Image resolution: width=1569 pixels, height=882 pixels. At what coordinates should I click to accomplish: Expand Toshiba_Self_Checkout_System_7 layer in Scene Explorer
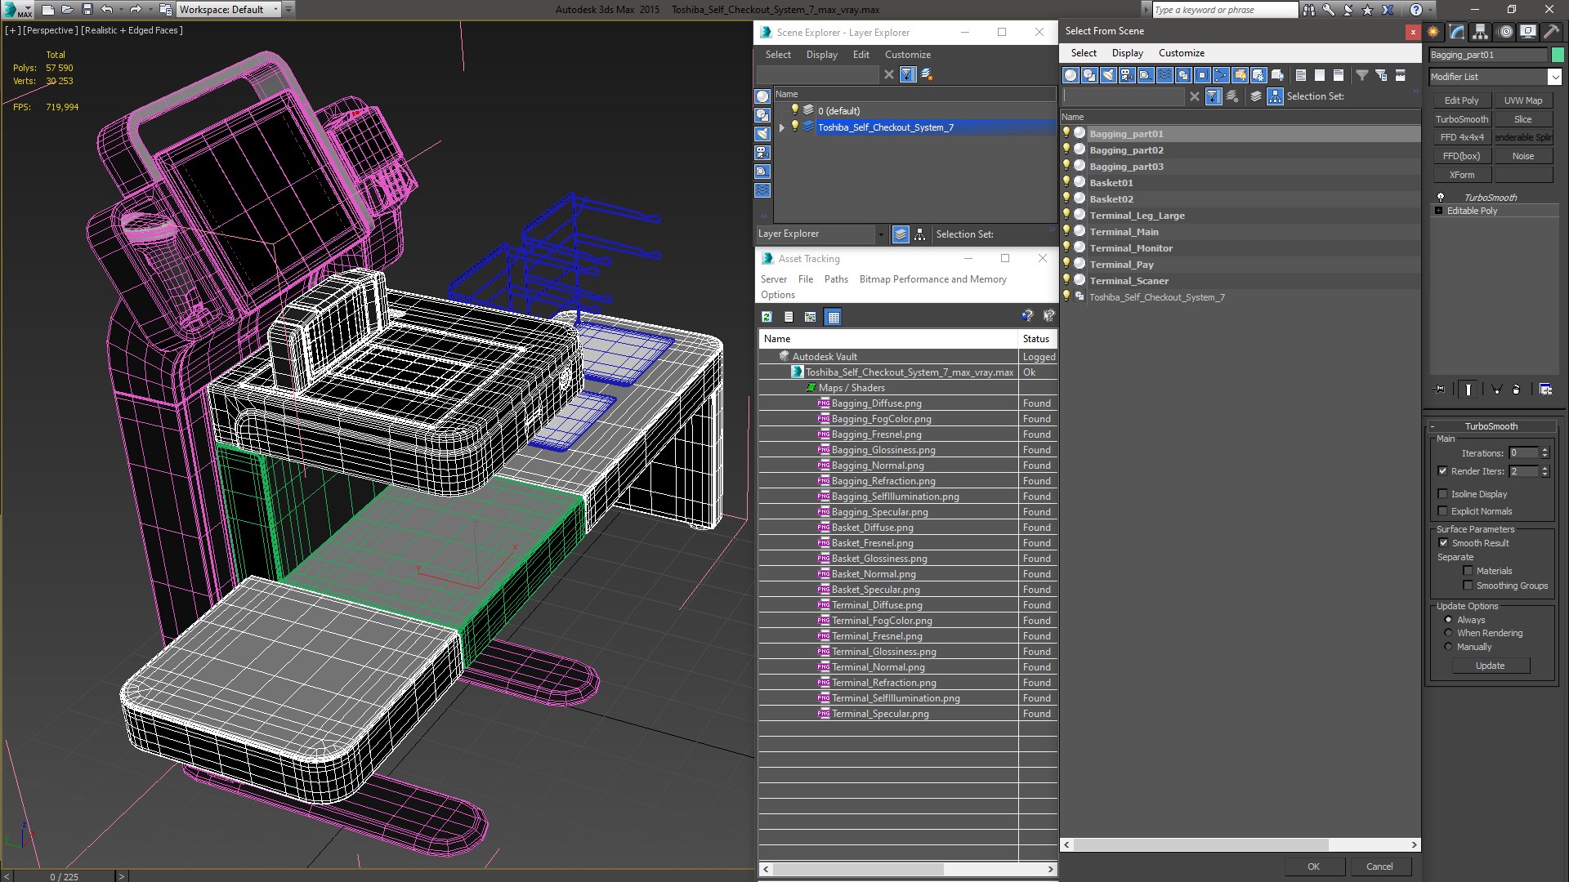click(782, 127)
